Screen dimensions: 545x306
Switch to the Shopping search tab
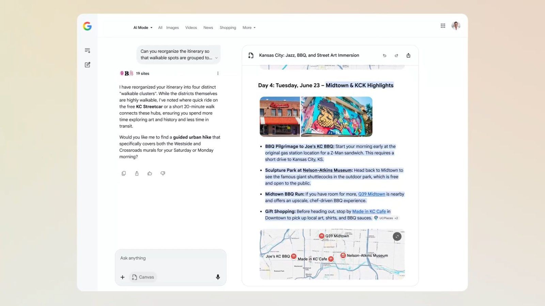228,28
